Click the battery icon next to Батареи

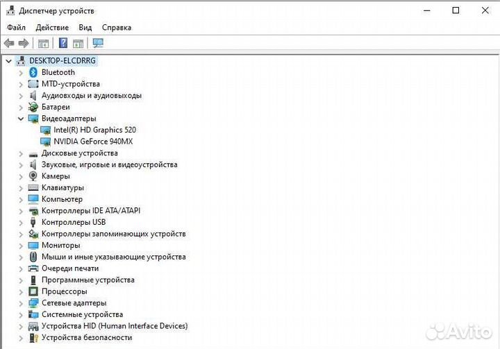[33, 107]
